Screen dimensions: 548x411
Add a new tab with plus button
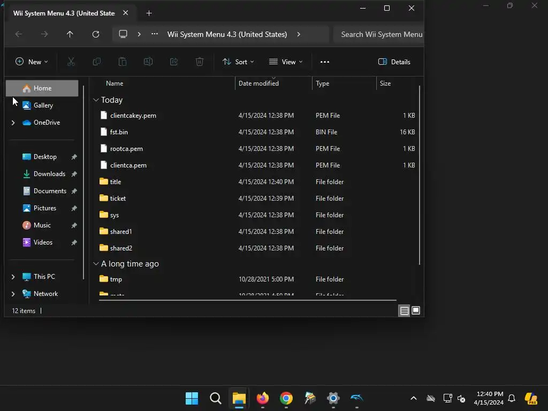click(x=149, y=13)
